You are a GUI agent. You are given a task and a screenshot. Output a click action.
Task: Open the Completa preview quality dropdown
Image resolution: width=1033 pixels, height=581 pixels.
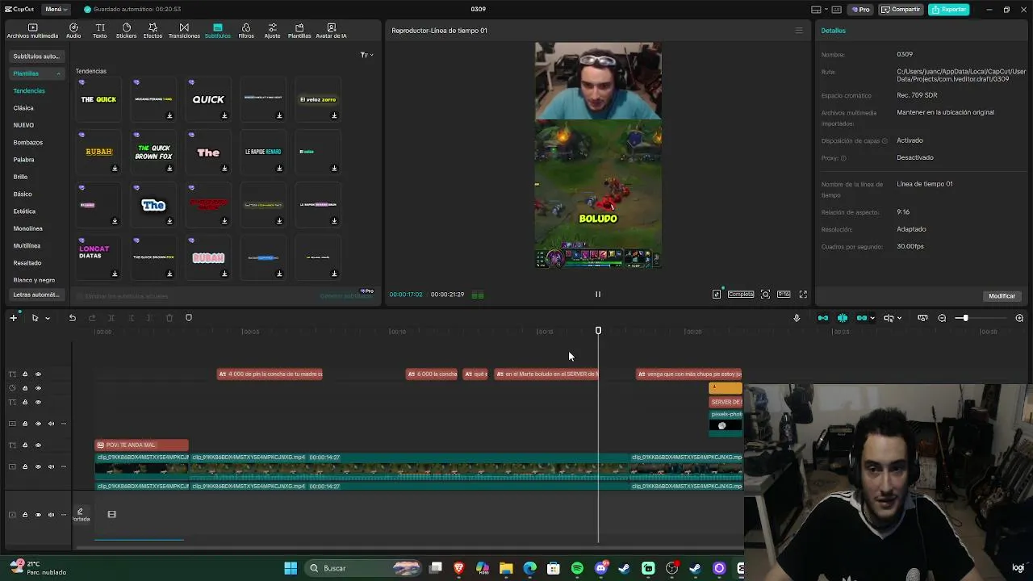(741, 295)
